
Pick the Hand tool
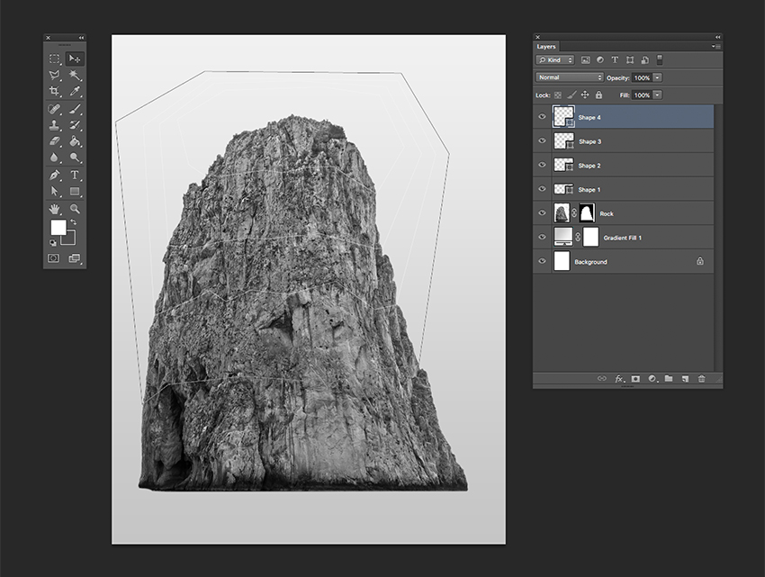[54, 209]
